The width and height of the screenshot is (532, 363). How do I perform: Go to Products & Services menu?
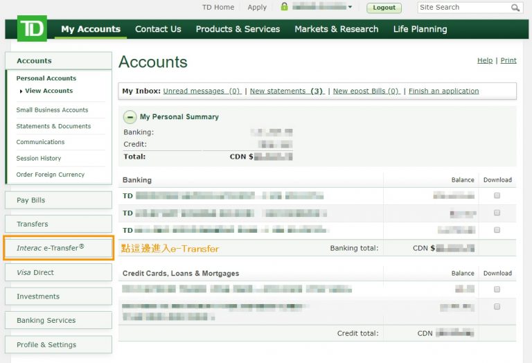(x=238, y=29)
